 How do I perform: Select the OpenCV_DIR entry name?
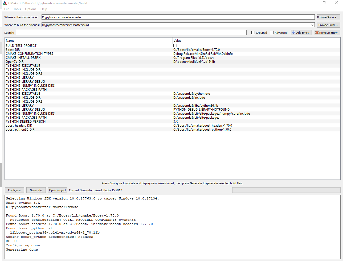(15, 62)
